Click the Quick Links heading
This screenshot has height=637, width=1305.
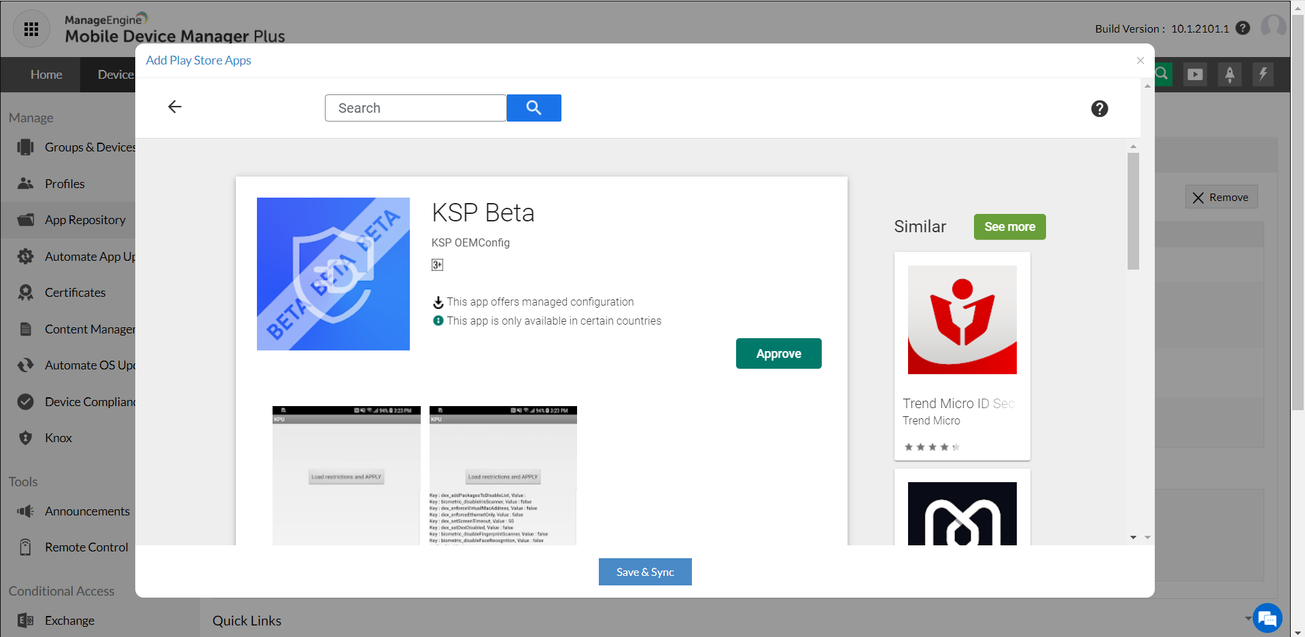tap(247, 621)
